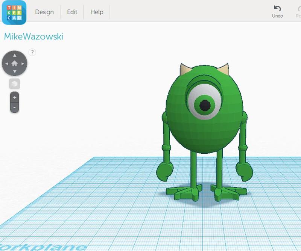Open the Design menu
Screen dimensions: 301x251
pos(44,12)
